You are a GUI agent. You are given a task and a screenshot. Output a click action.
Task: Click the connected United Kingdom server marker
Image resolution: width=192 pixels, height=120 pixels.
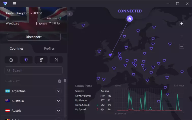[x=110, y=55]
